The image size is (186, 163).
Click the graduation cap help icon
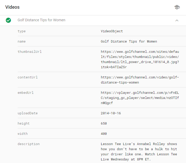point(177,7)
